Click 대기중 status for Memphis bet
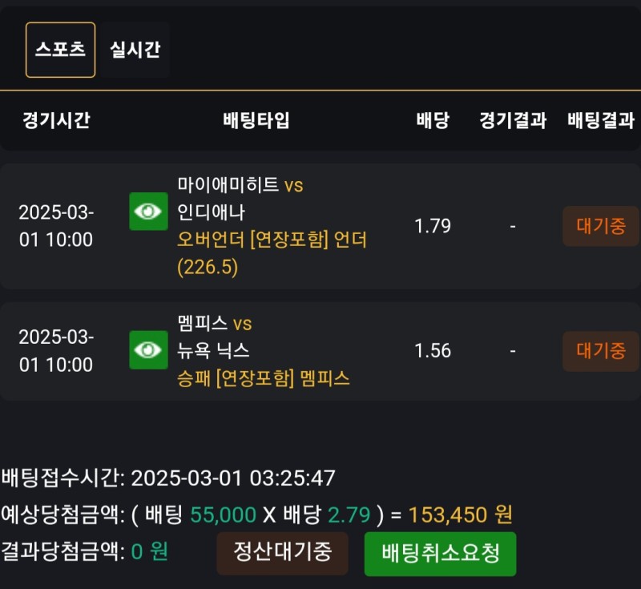 tap(600, 351)
